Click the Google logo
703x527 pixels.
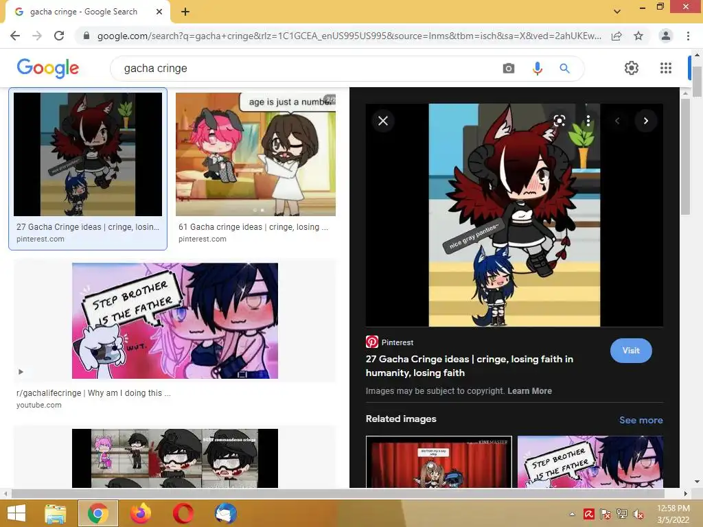(x=48, y=68)
